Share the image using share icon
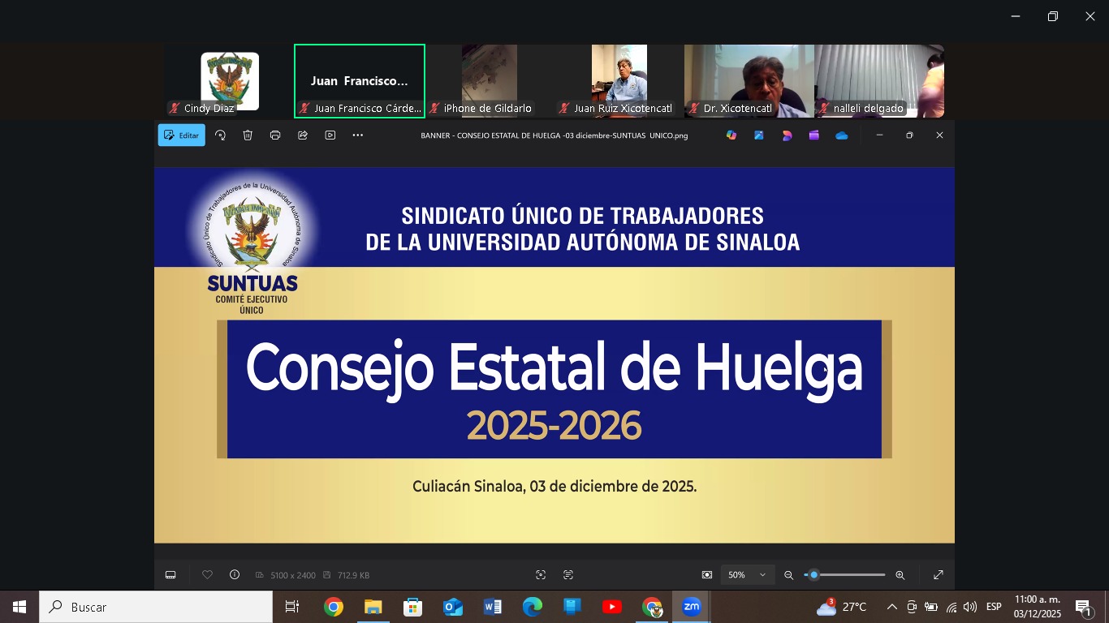Viewport: 1109px width, 623px height. tap(303, 135)
